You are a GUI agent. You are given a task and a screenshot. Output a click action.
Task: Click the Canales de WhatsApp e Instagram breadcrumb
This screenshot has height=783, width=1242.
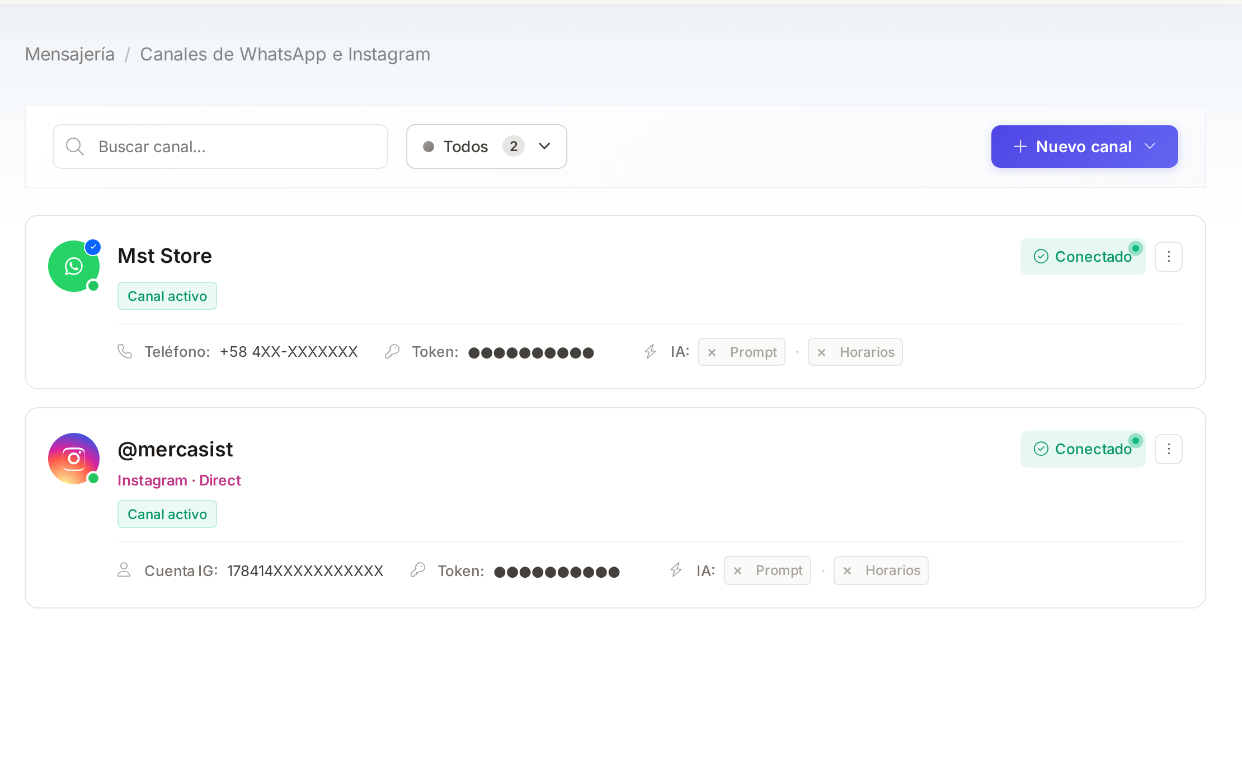click(285, 54)
